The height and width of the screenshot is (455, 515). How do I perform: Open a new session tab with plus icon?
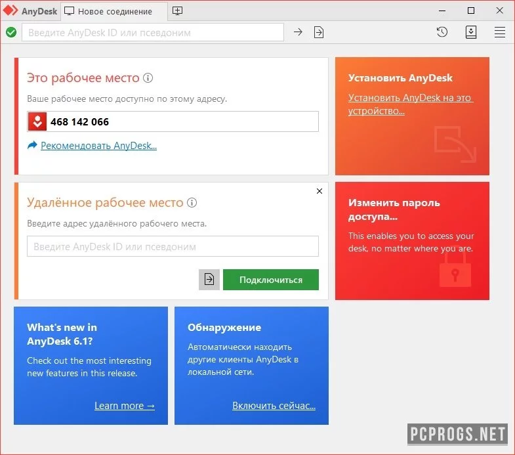177,11
